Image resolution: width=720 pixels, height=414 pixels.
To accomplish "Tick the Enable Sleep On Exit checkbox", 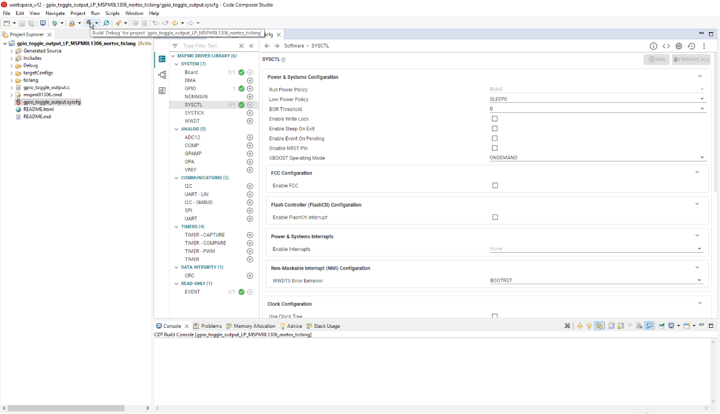I will (495, 129).
